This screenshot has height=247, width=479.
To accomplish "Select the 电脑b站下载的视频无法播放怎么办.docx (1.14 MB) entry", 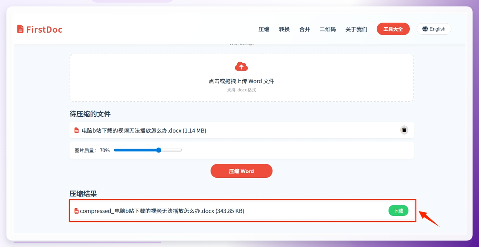I will coord(144,130).
